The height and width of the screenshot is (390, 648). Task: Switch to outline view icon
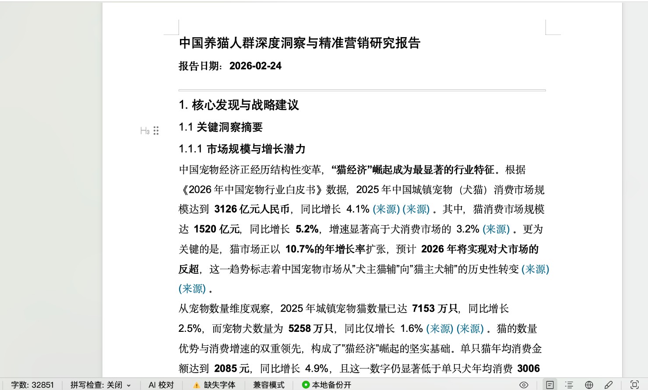pos(569,385)
